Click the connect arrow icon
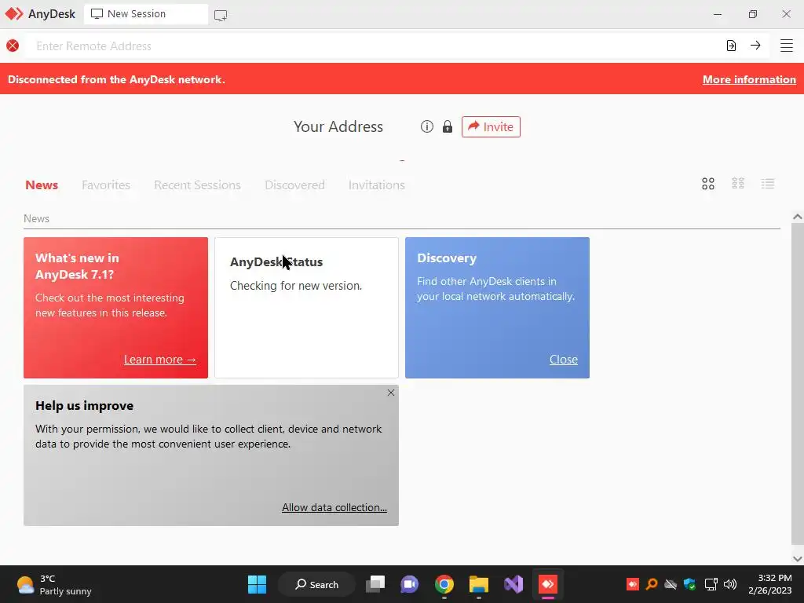This screenshot has height=603, width=804. (755, 46)
